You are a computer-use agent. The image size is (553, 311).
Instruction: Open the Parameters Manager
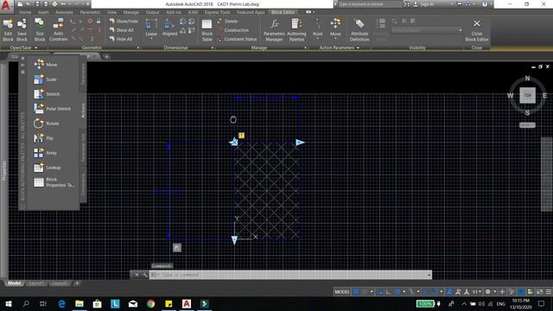(274, 29)
